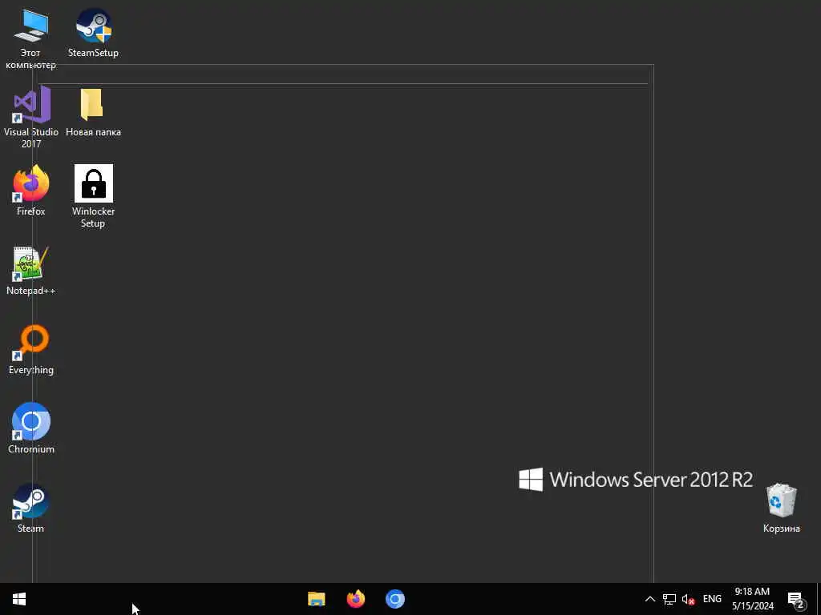This screenshot has height=615, width=821.
Task: Launch Firefox from the taskbar
Action: [356, 599]
